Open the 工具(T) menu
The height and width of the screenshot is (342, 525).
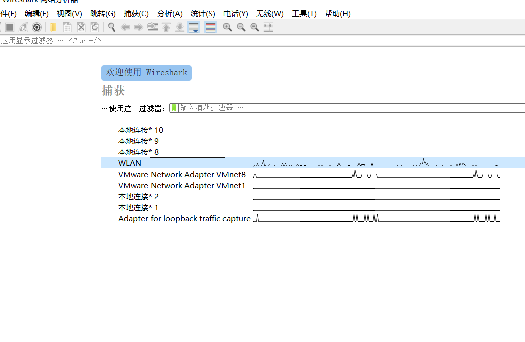pyautogui.click(x=304, y=14)
